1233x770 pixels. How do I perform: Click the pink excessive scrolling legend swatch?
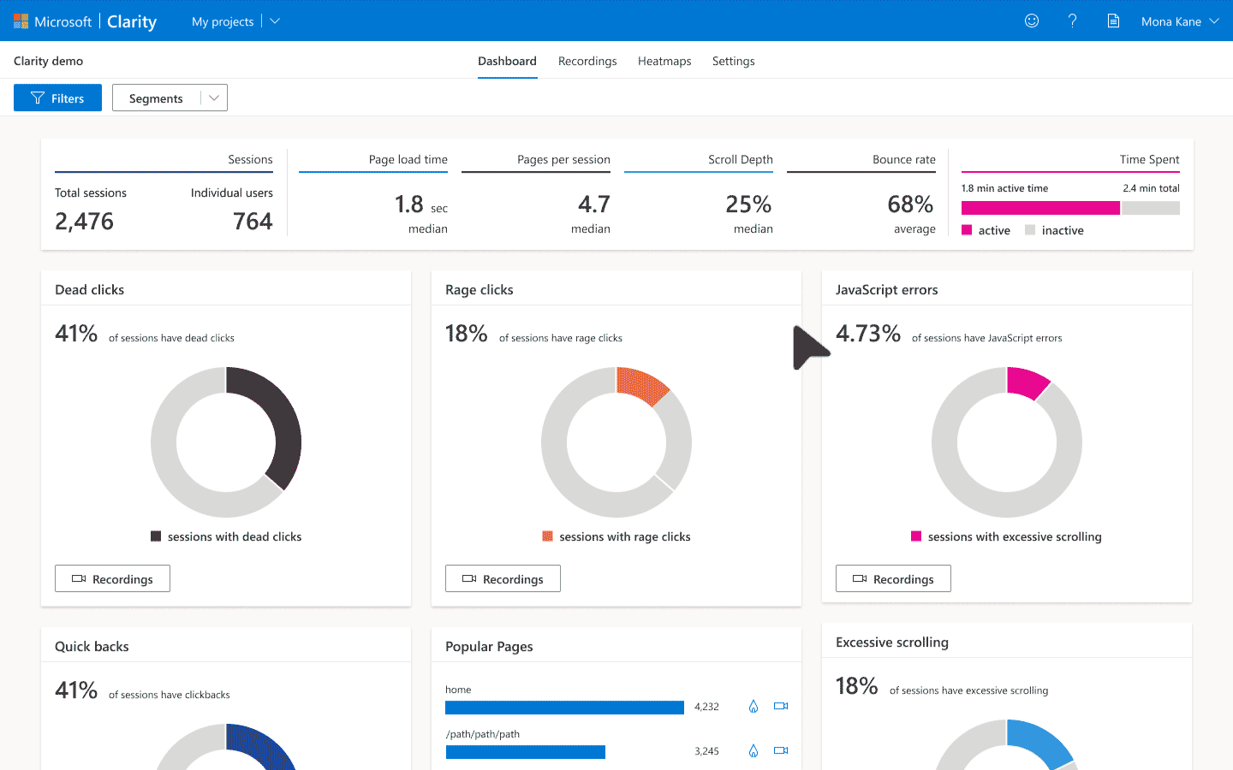[916, 536]
